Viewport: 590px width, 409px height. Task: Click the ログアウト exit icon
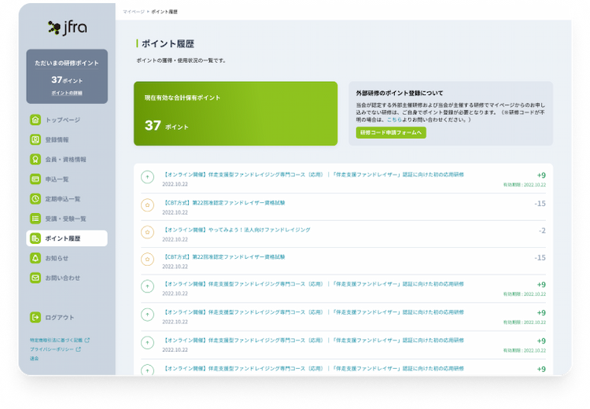tap(35, 318)
